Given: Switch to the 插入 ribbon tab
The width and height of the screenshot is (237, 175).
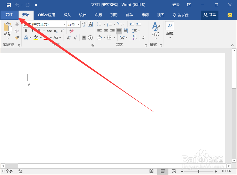Looking at the screenshot, I should pyautogui.click(x=67, y=15).
